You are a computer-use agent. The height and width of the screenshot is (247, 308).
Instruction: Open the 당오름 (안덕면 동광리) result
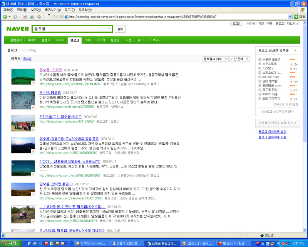pos(56,184)
